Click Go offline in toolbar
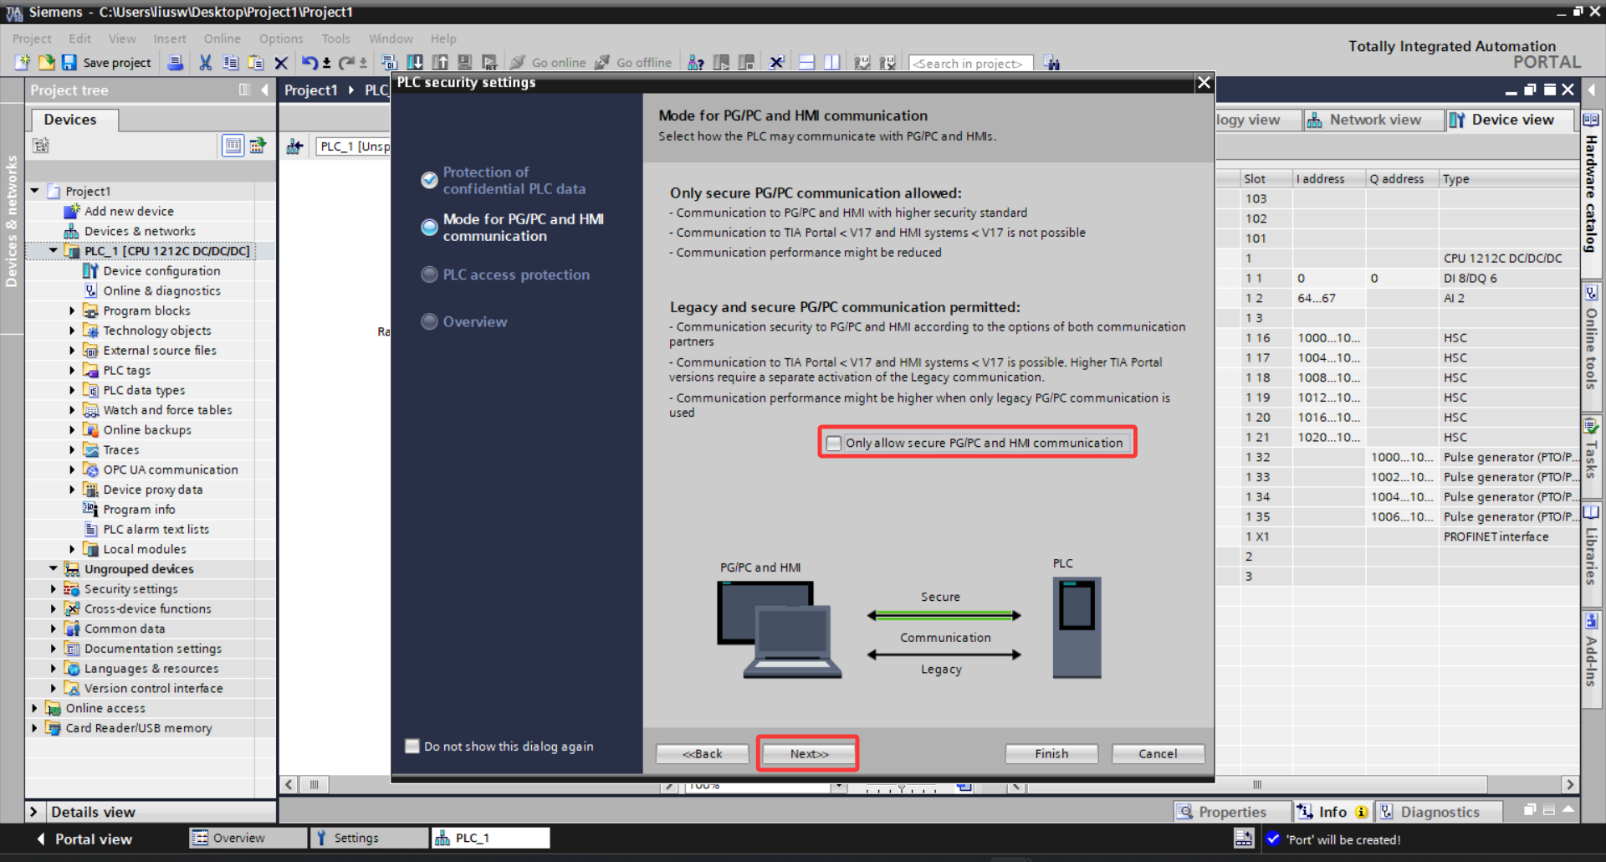 click(x=633, y=63)
